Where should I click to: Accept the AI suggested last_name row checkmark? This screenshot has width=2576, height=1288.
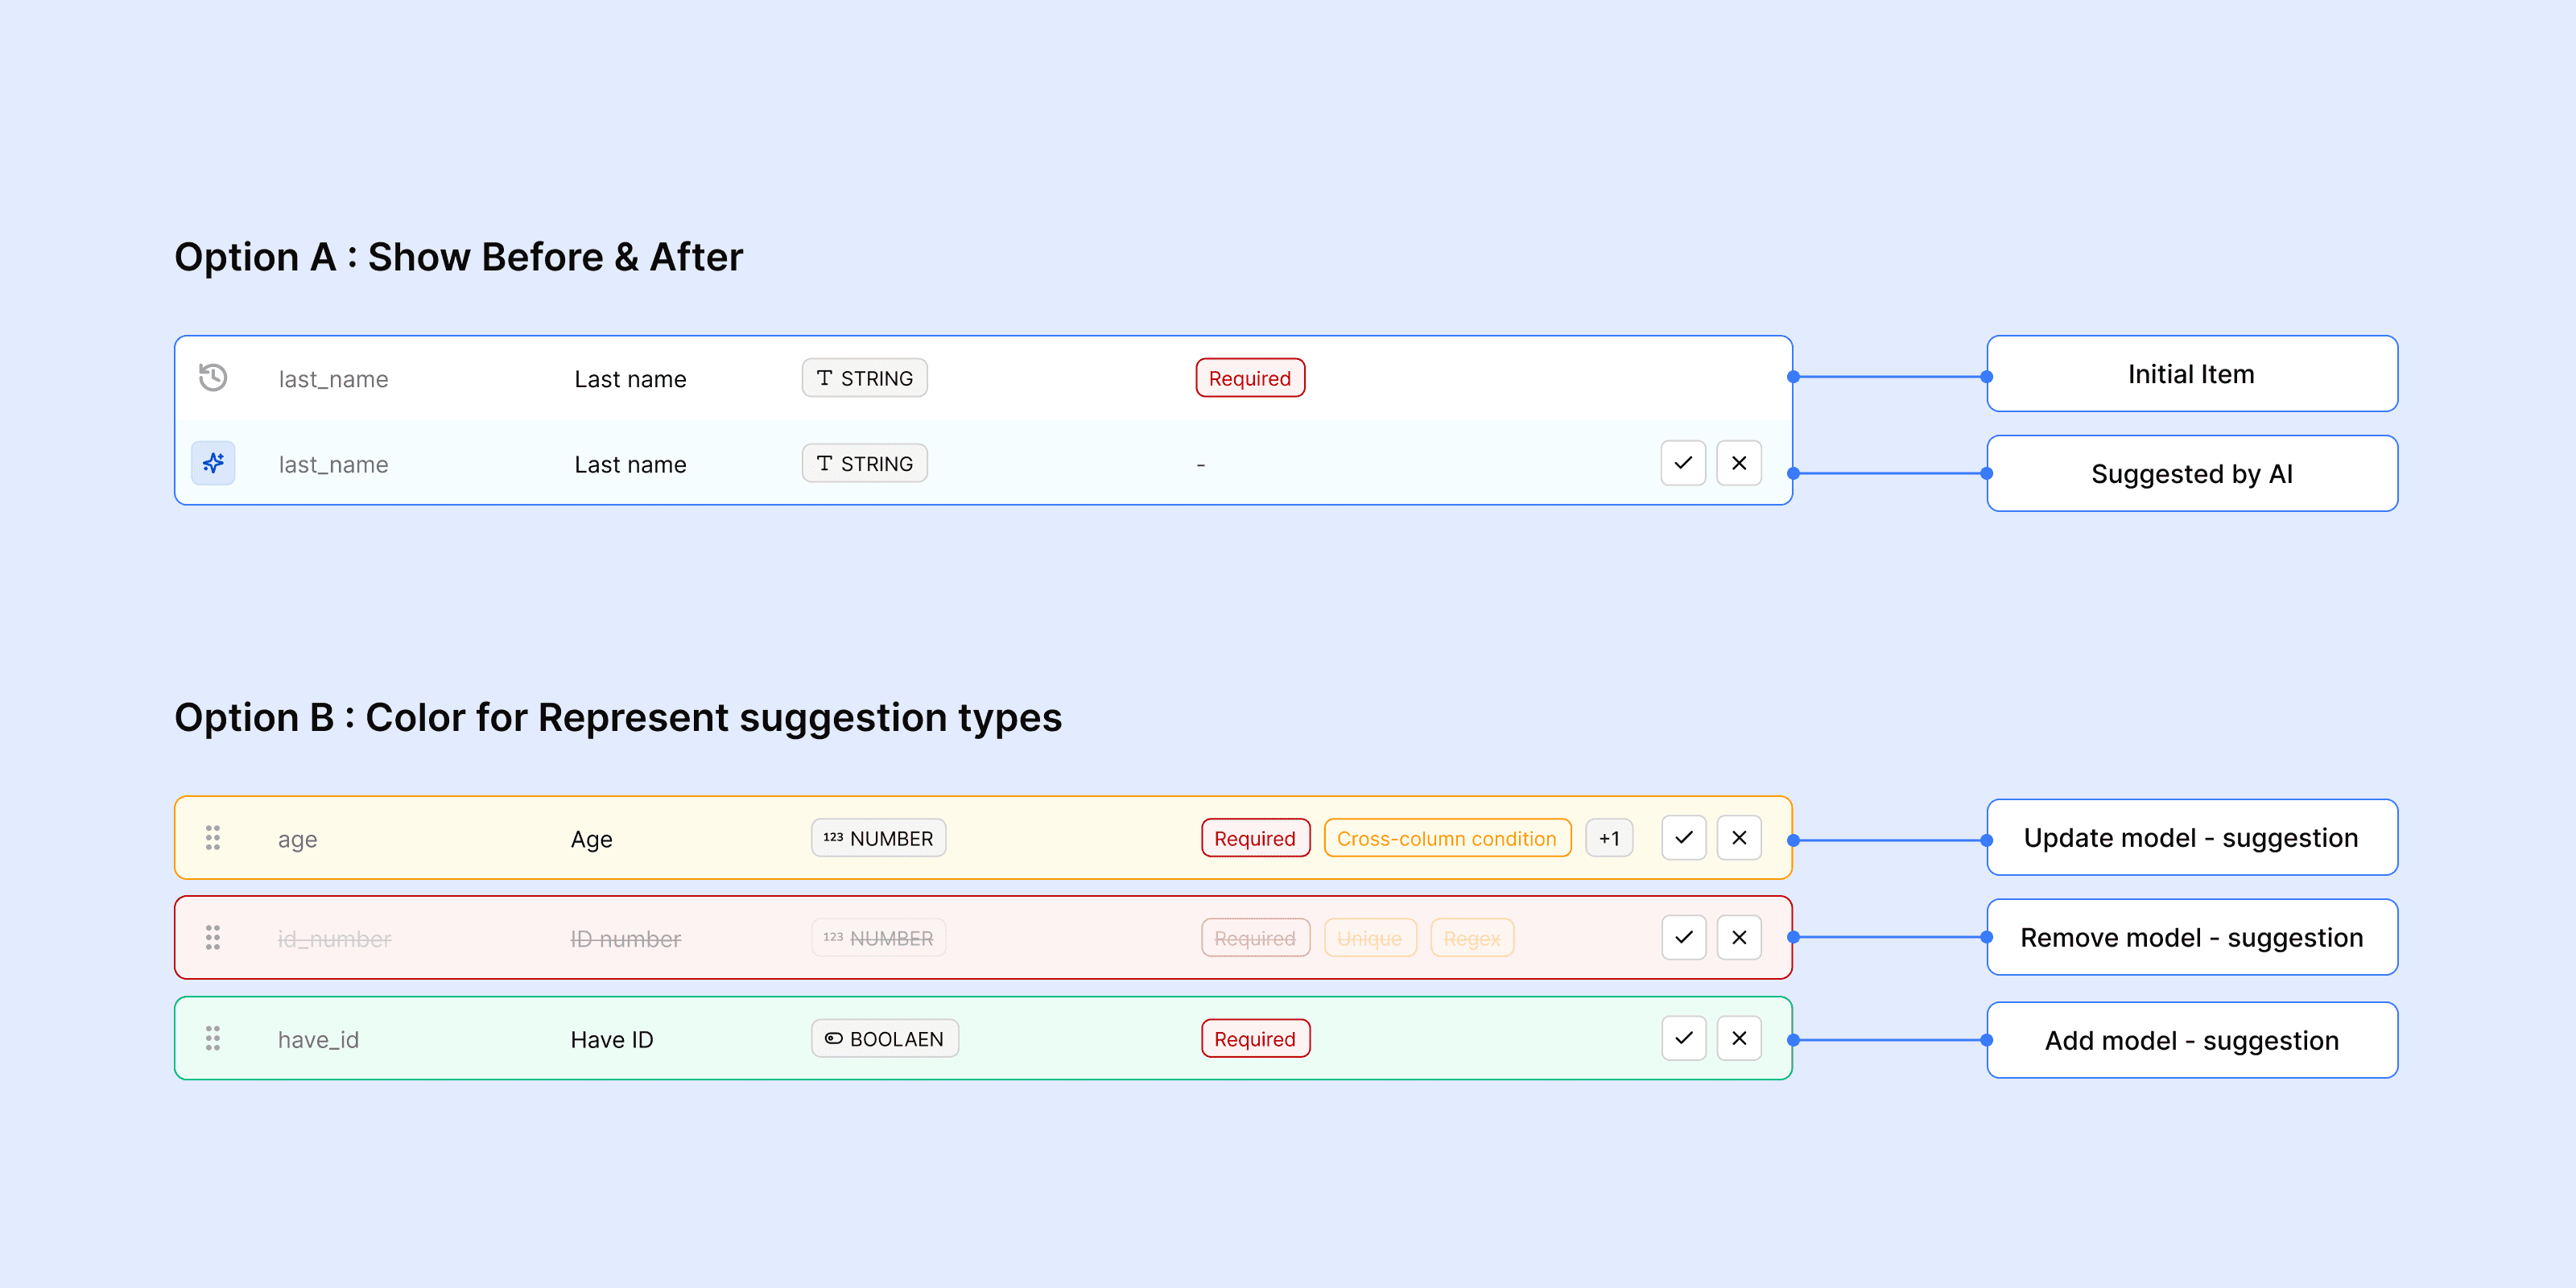(1683, 463)
